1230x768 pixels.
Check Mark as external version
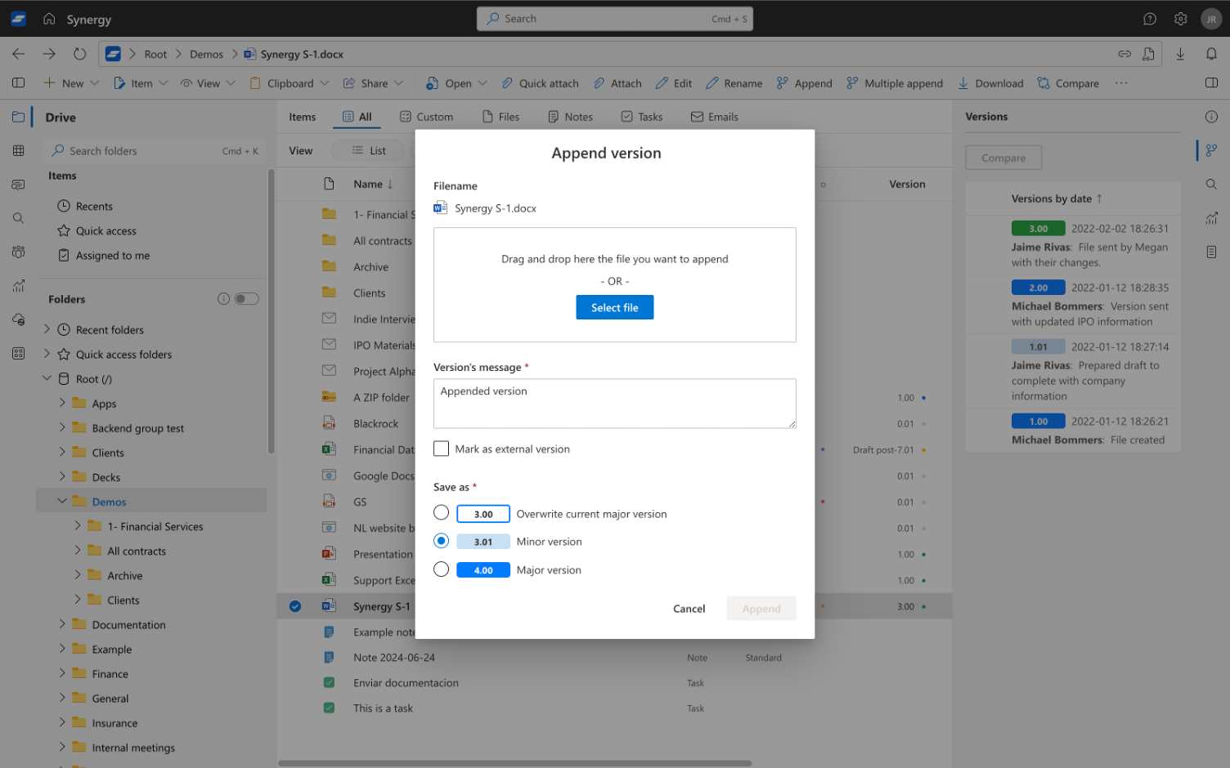[442, 449]
